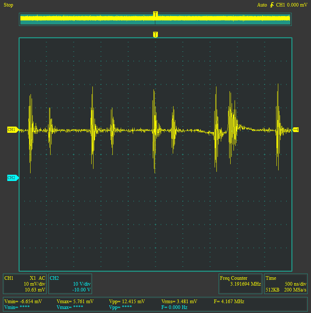Image resolution: width=311 pixels, height=313 pixels.
Task: Open the Time base panel label
Action: pos(271,278)
